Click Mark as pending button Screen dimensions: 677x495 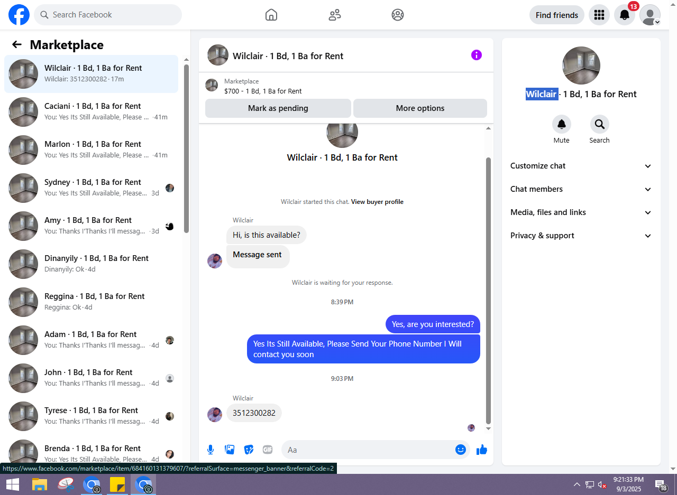click(x=278, y=108)
